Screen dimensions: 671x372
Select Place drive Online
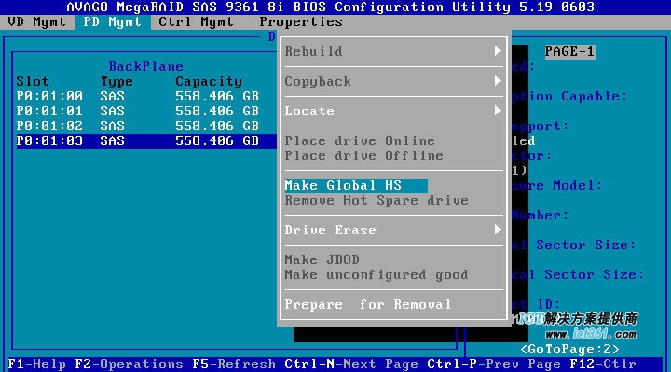(x=360, y=141)
